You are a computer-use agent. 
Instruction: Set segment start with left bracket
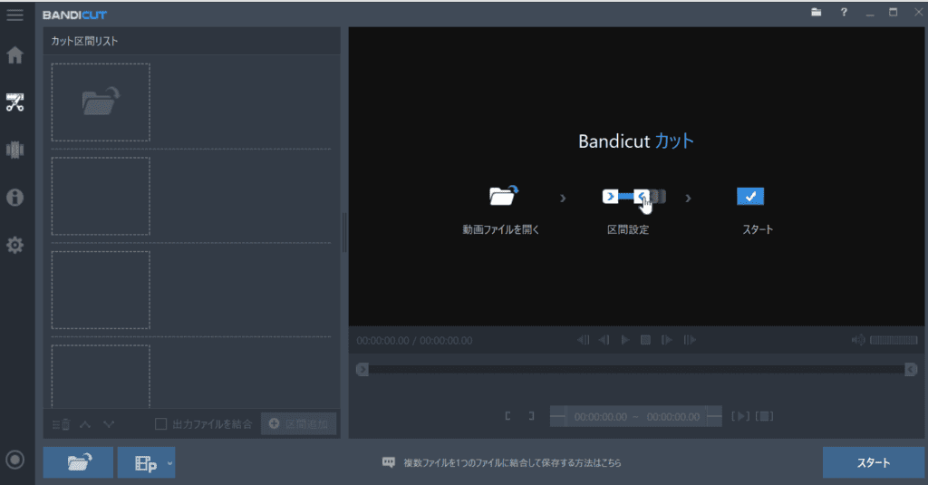(507, 416)
